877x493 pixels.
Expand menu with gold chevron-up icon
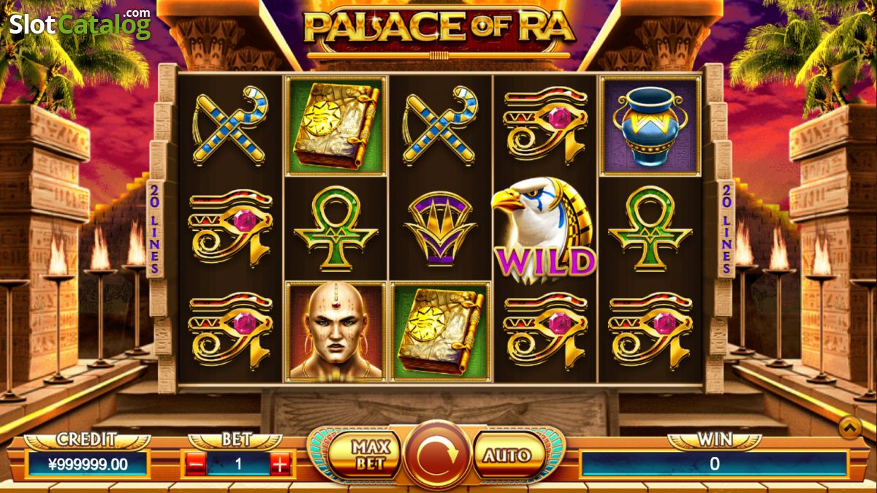point(849,427)
